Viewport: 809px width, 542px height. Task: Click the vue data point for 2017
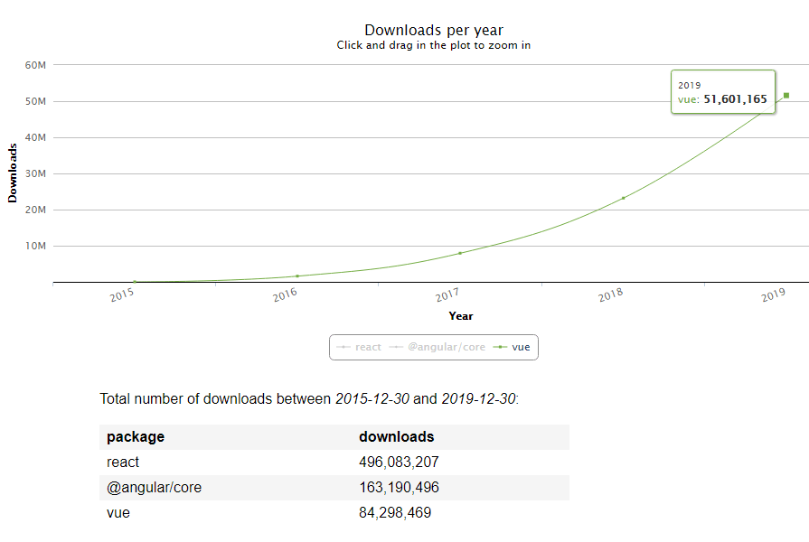[x=460, y=253]
